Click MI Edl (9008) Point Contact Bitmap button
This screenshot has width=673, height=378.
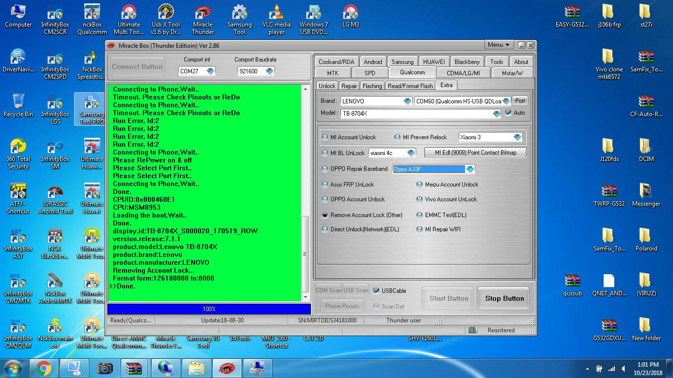pos(475,153)
